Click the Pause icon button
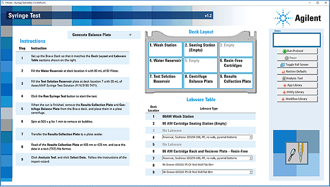The image size is (330, 187). point(285,58)
